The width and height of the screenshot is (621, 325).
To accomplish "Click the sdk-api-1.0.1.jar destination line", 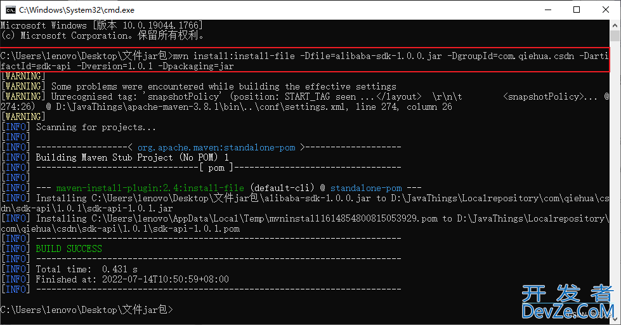I will tap(87, 208).
